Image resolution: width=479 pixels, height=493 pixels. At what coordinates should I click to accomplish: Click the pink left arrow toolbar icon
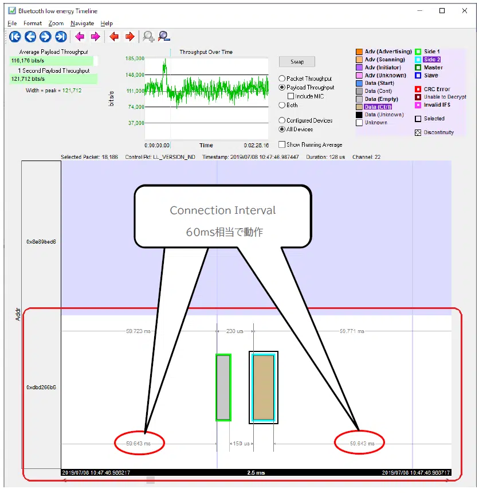coord(80,37)
